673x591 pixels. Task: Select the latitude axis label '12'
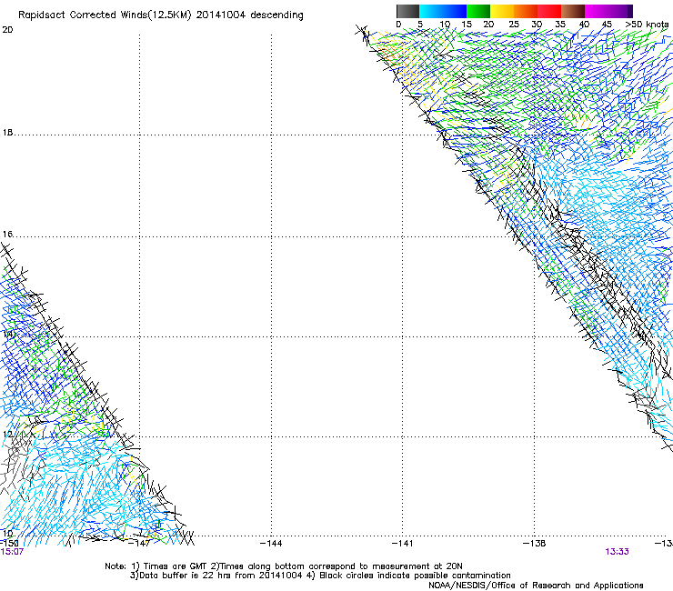click(7, 435)
